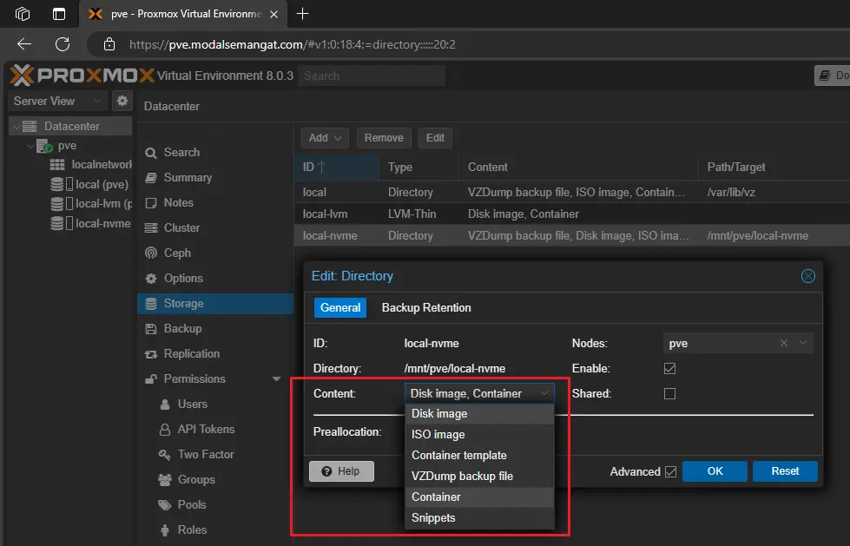Click the Datacenter server icon in tree
The width and height of the screenshot is (850, 546).
30,127
